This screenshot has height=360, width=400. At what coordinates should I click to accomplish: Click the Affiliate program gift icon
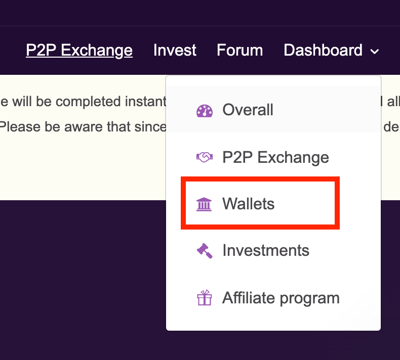pos(205,297)
